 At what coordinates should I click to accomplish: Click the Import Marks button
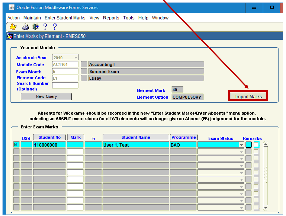[x=248, y=96]
